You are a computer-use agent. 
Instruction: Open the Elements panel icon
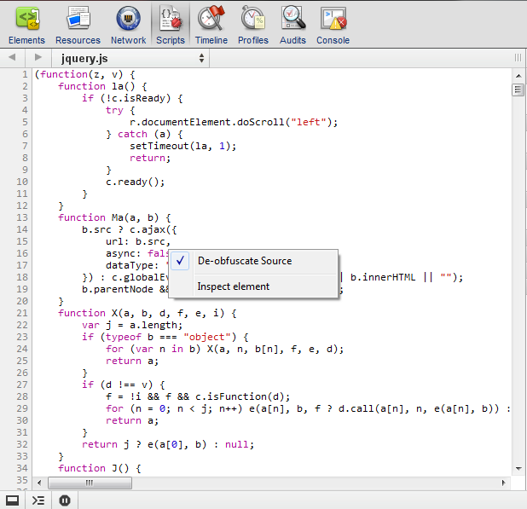click(27, 18)
